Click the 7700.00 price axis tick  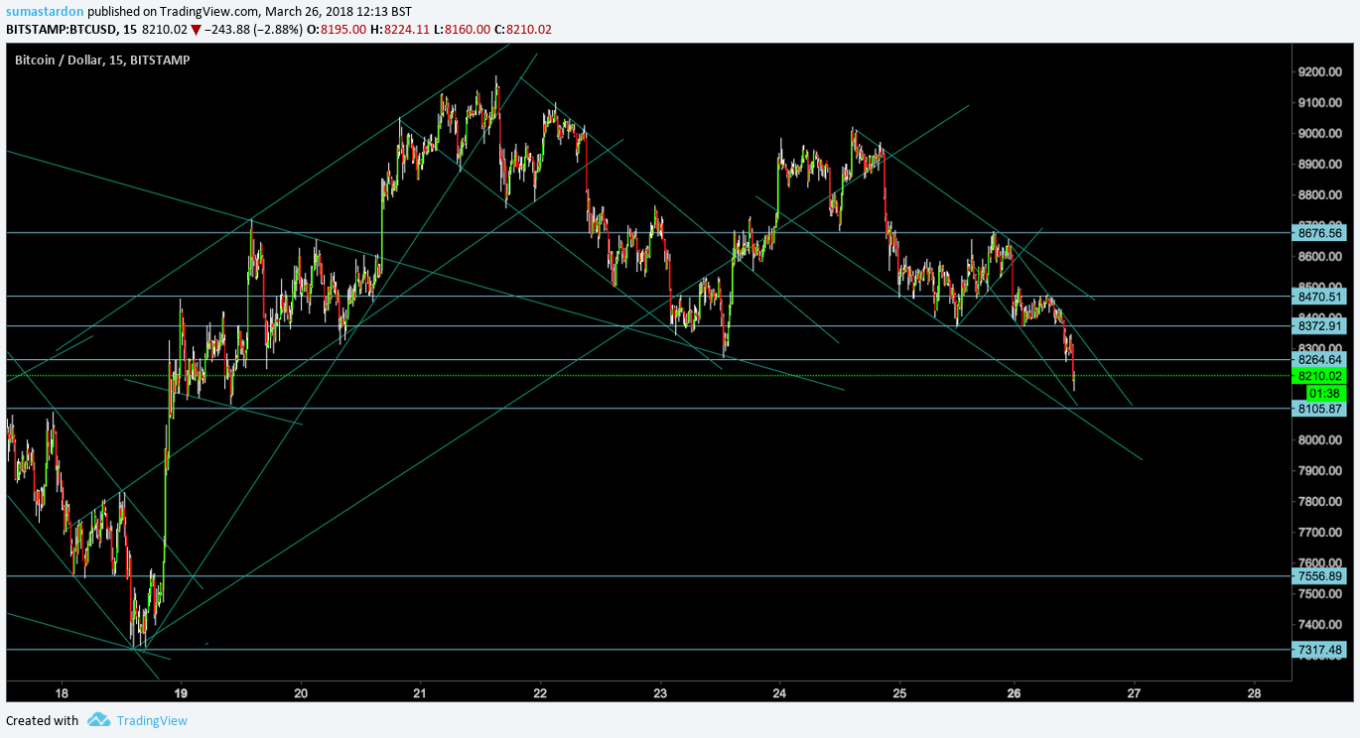tap(1320, 533)
